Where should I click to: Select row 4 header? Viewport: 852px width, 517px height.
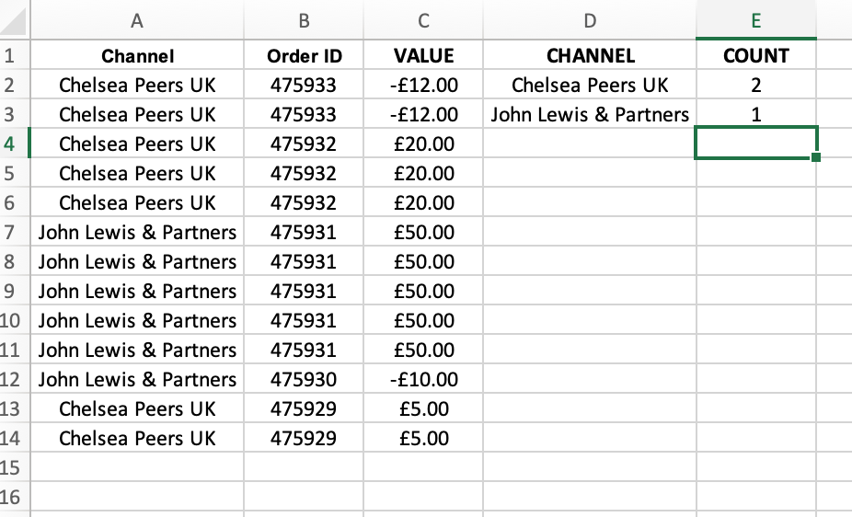[x=15, y=144]
